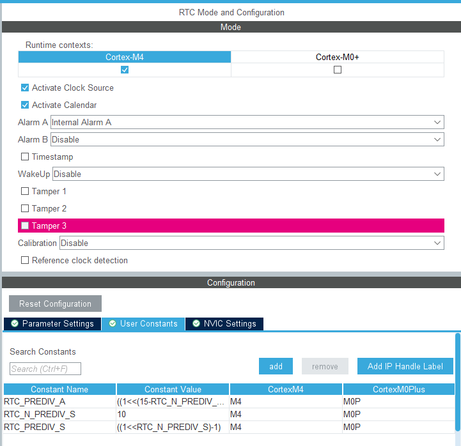
Task: Enable the Timestamp checkbox
Action: click(x=25, y=157)
